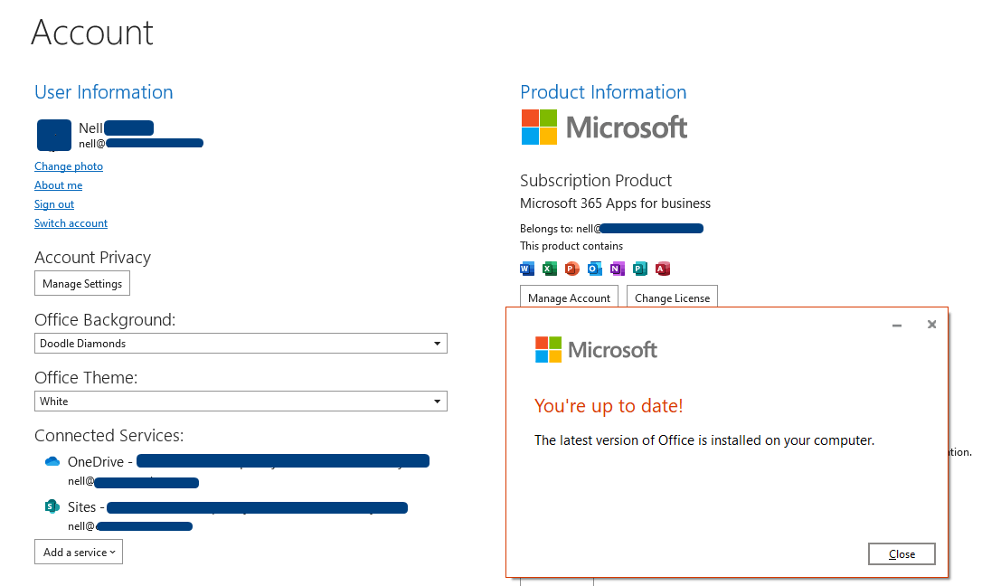982x586 pixels.
Task: Select the OneNote icon
Action: click(x=618, y=269)
